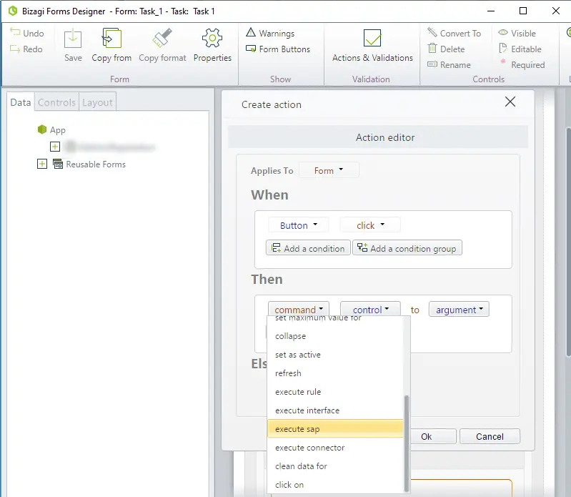Viewport: 571px width, 497px height.
Task: Choose execute connector command
Action: point(335,448)
